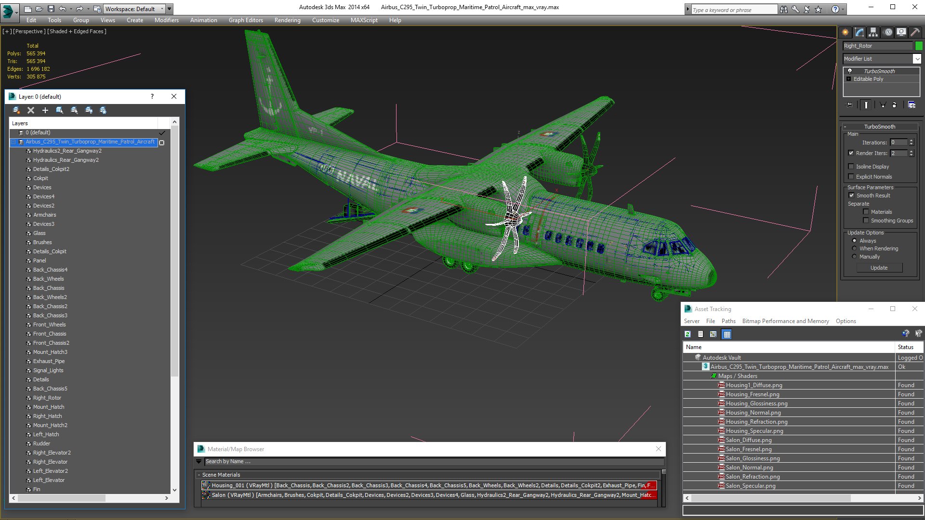Open the Utilities hammer panel tab
Image resolution: width=925 pixels, height=520 pixels.
[915, 32]
